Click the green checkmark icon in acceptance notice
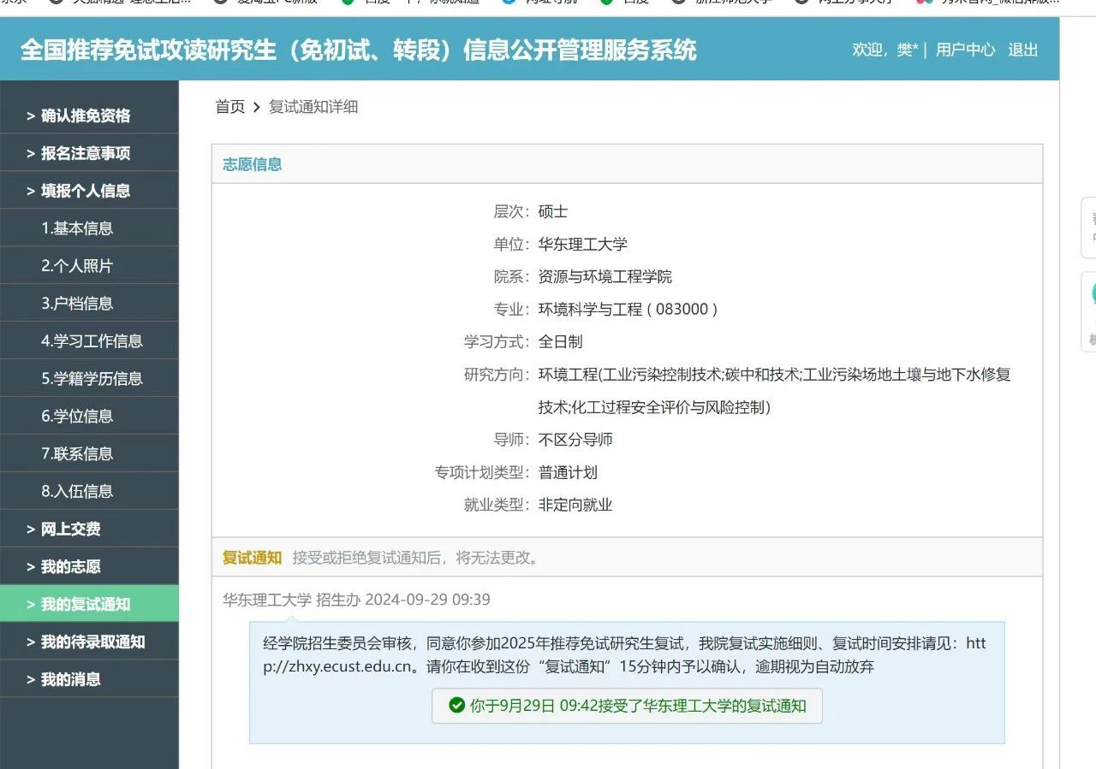The height and width of the screenshot is (769, 1096). [x=457, y=706]
